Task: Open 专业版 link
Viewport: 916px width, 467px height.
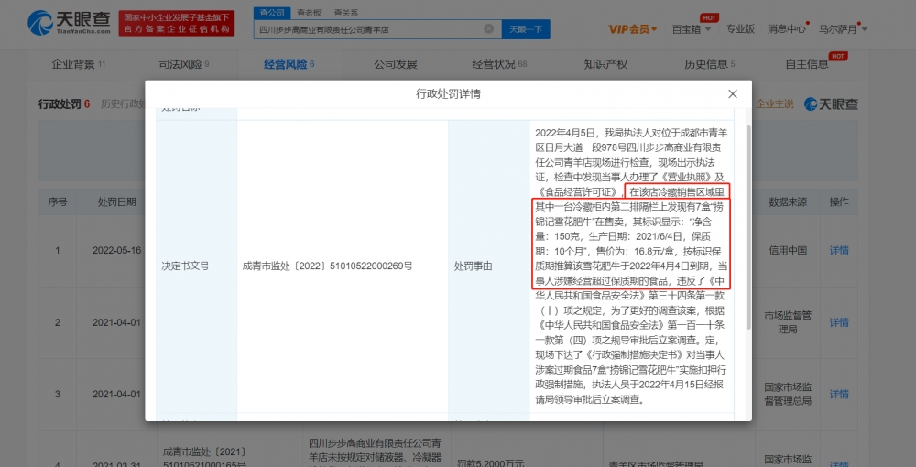Action: click(x=740, y=28)
